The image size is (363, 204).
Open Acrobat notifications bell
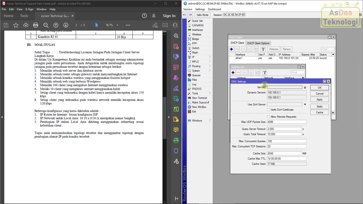154,16
